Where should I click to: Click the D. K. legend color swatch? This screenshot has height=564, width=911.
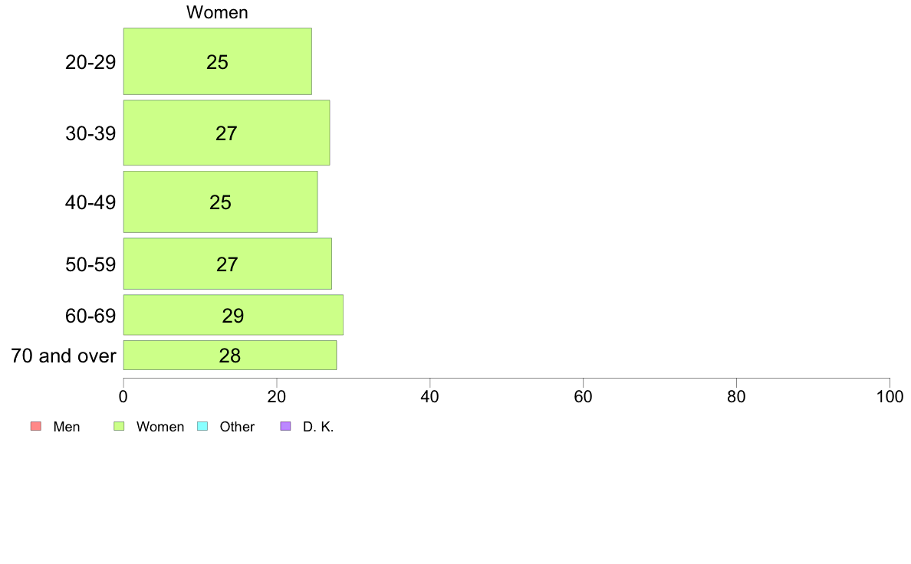click(285, 426)
